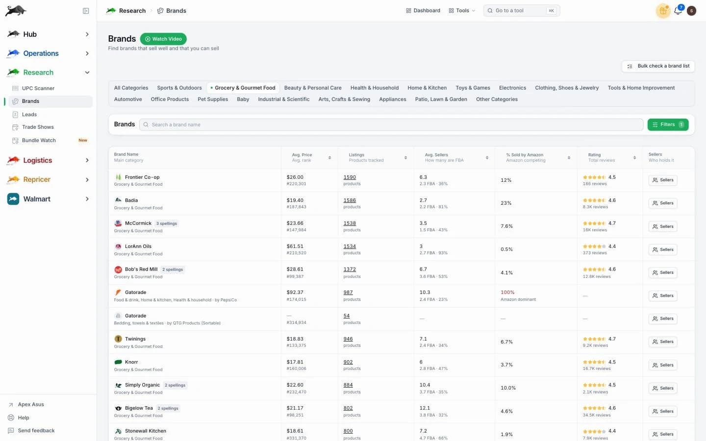Open the 1590 products link

(x=350, y=177)
